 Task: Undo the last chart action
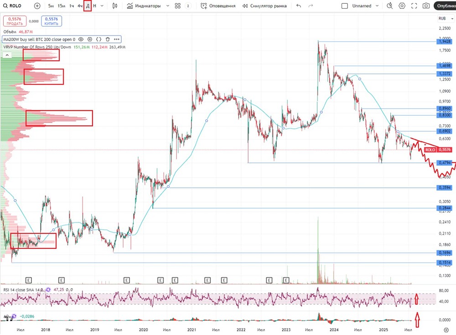[x=299, y=6]
